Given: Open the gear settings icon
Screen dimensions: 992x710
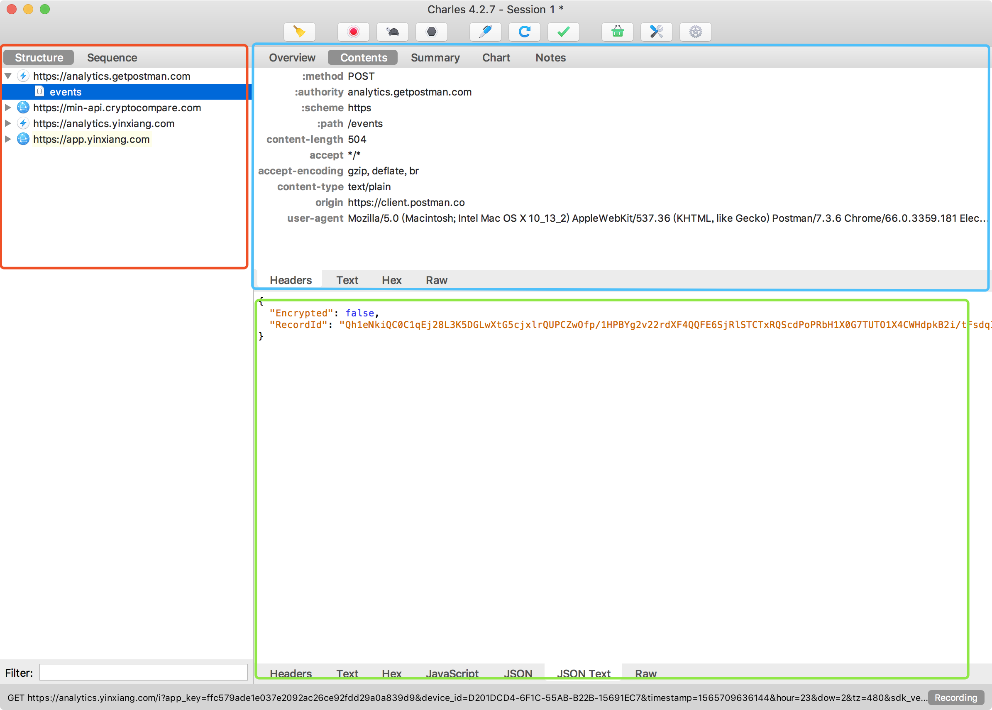Looking at the screenshot, I should pos(695,32).
